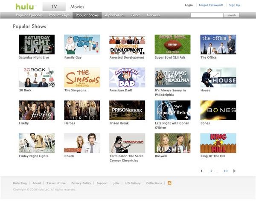Viewport: 256px width, 201px height.
Task: Open Saturday Night Live thumbnail
Action: 37,45
